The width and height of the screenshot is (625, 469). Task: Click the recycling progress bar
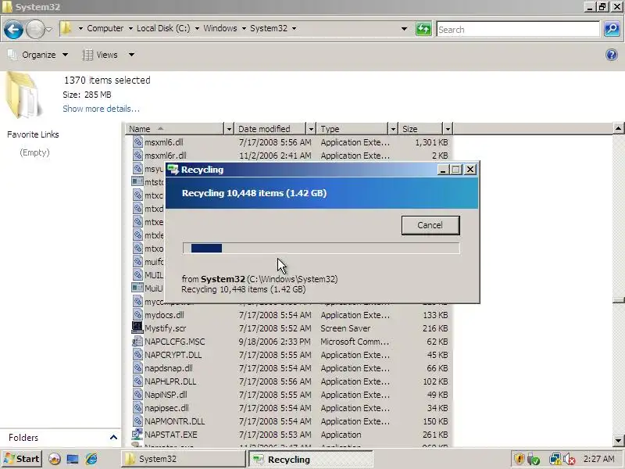click(321, 248)
